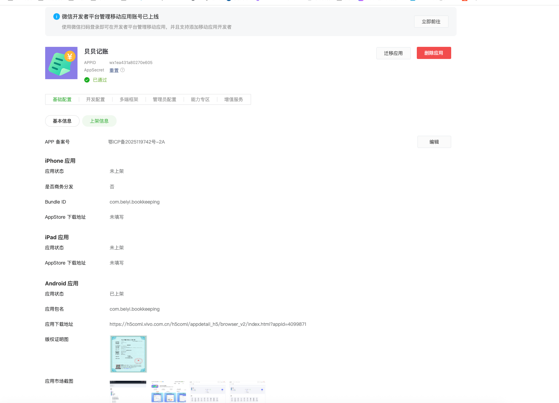Click the 是否商务分发 value 否

click(x=112, y=187)
